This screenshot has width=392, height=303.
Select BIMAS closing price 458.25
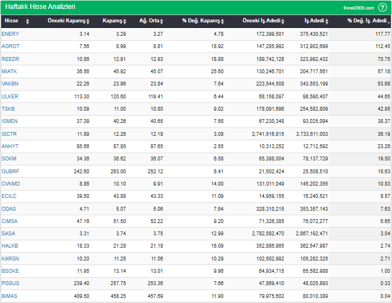118,296
